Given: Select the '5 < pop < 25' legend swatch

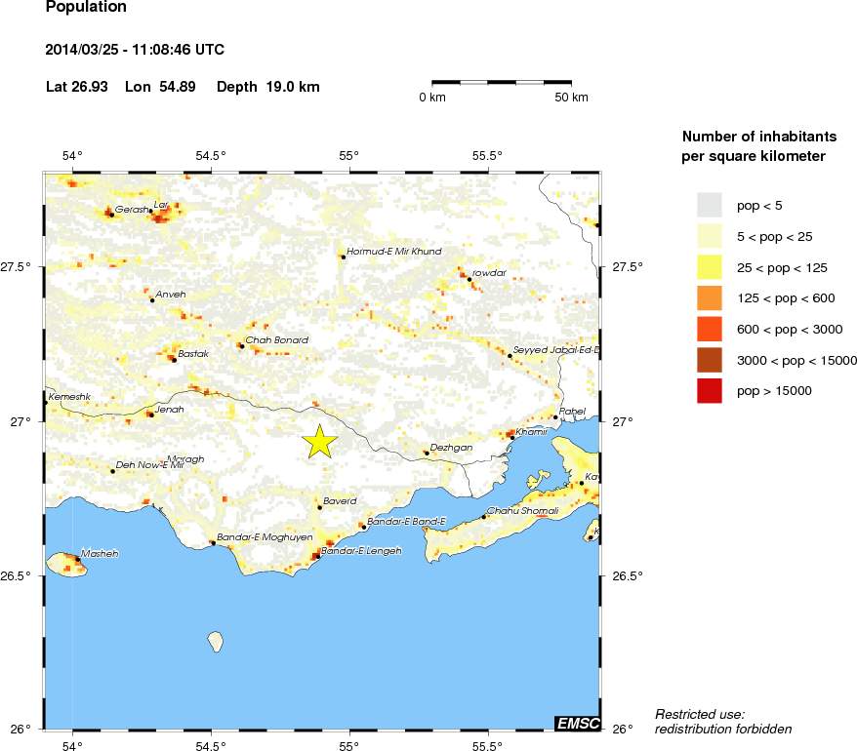Looking at the screenshot, I should [x=710, y=236].
